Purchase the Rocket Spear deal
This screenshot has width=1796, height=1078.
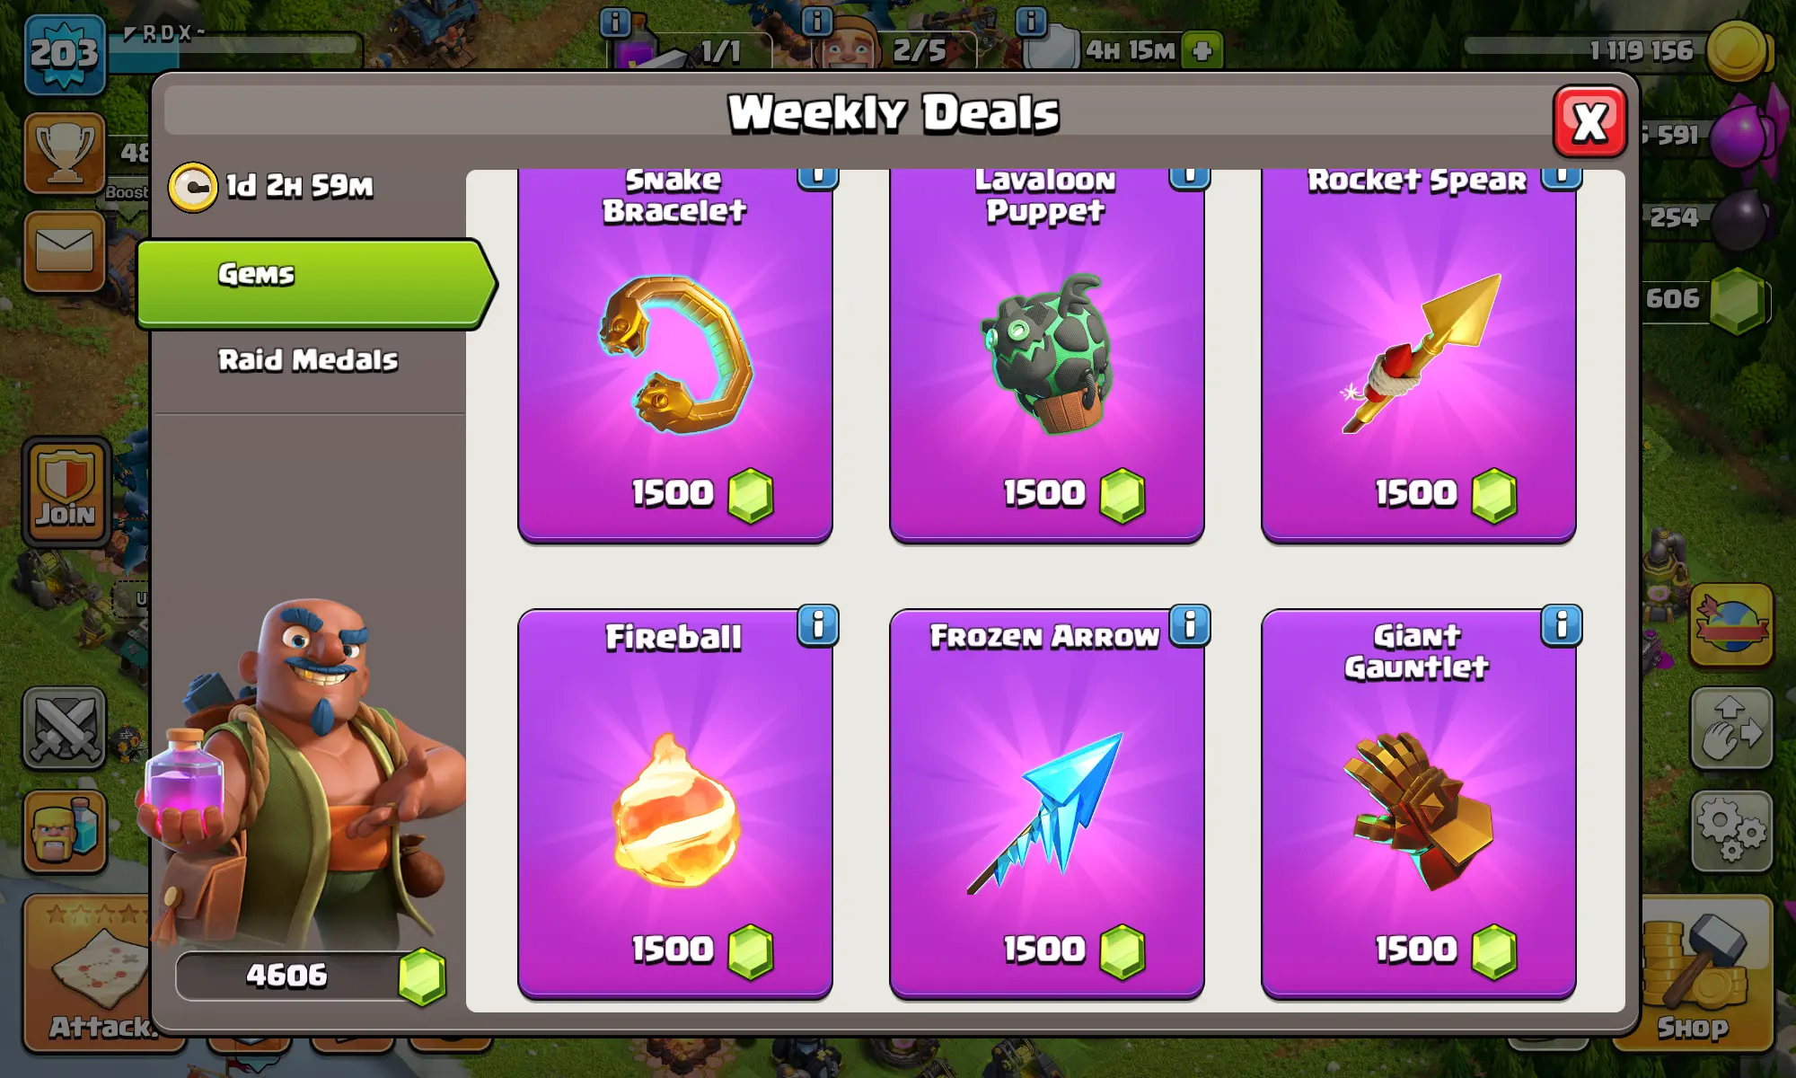[1419, 357]
